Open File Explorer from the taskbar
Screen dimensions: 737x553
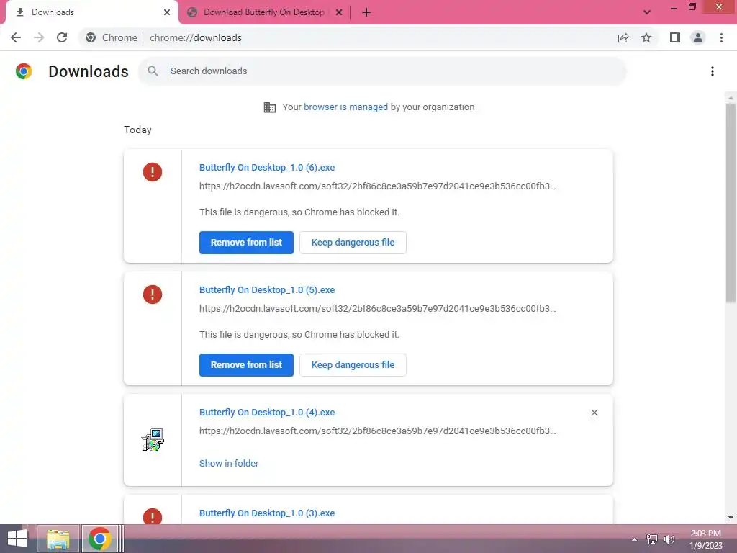[58, 539]
